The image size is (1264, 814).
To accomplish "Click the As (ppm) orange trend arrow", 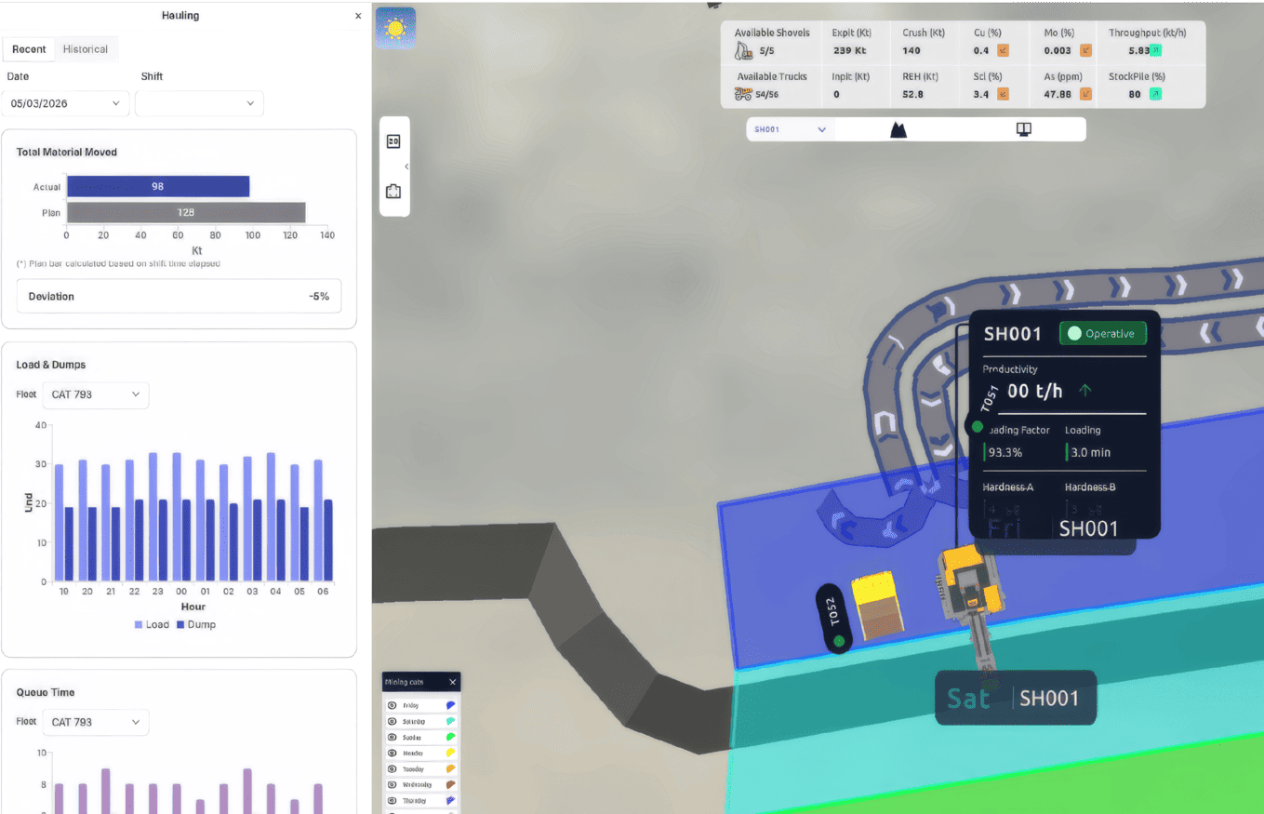I will point(1085,94).
